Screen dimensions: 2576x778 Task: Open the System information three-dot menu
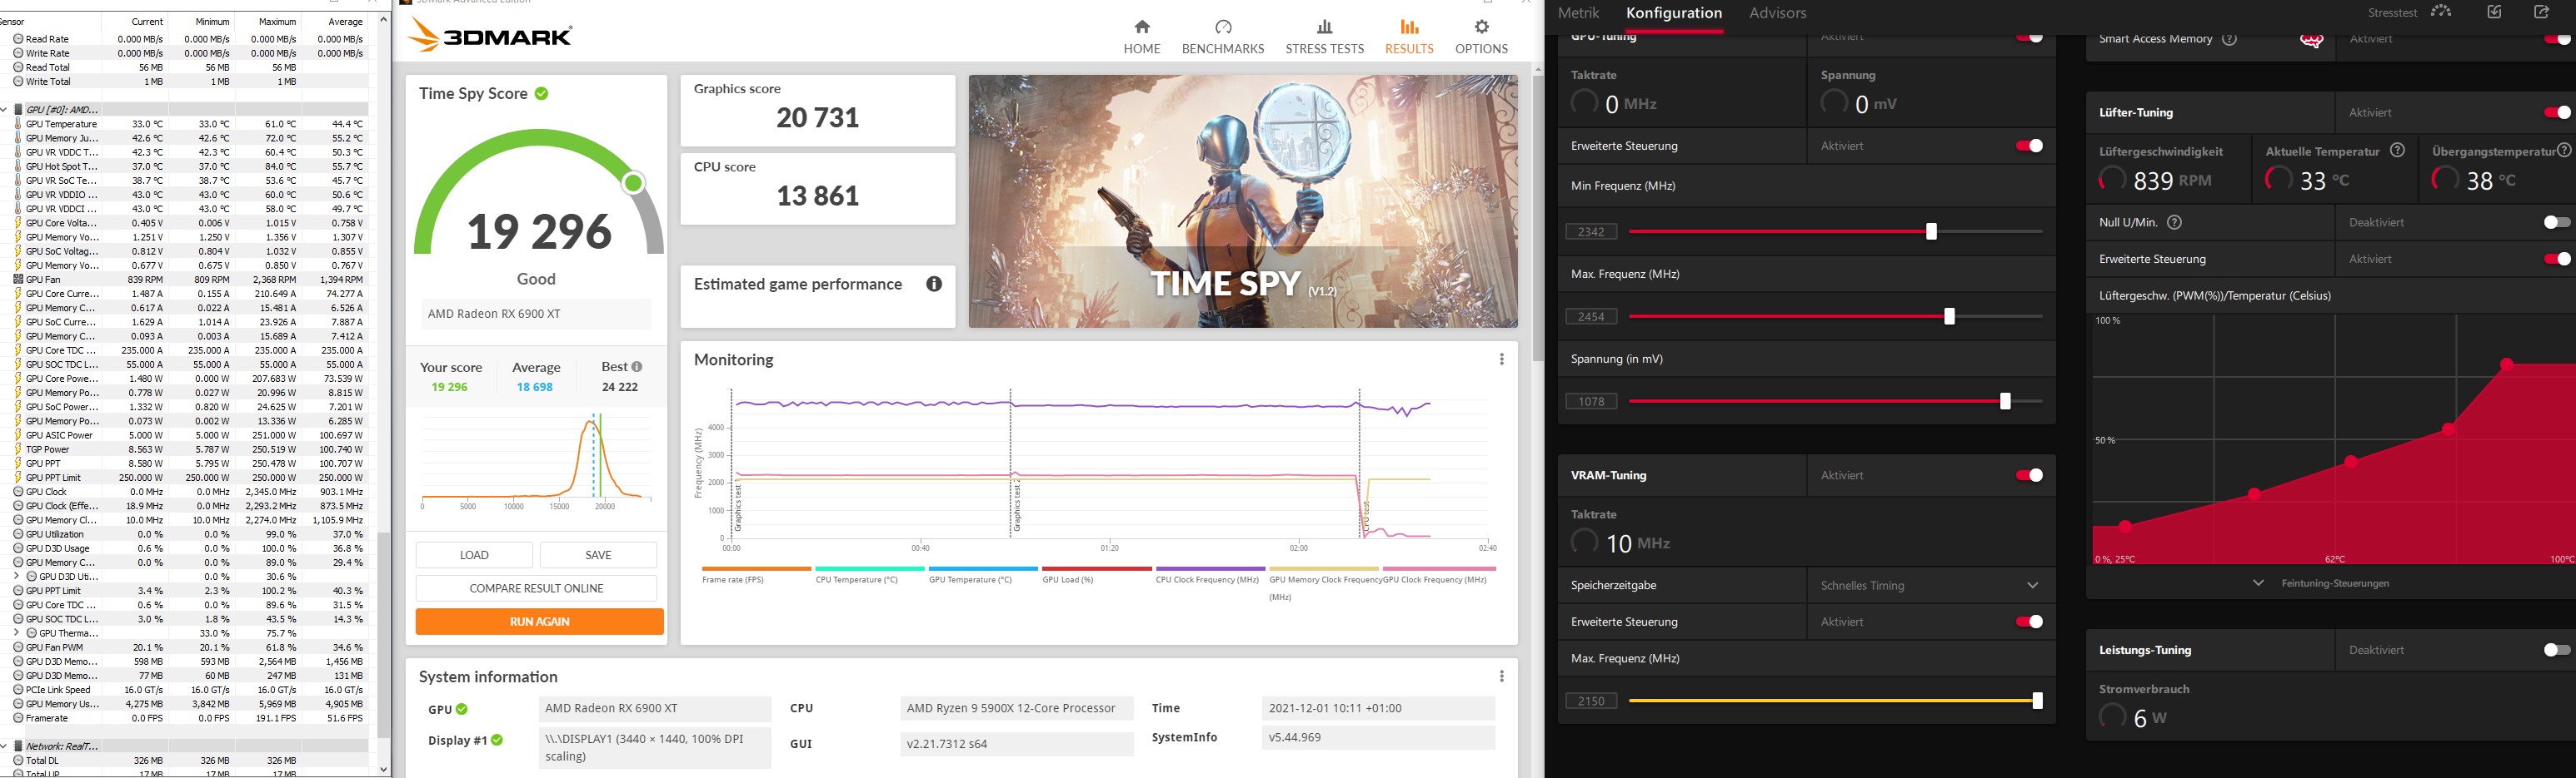coord(1501,676)
